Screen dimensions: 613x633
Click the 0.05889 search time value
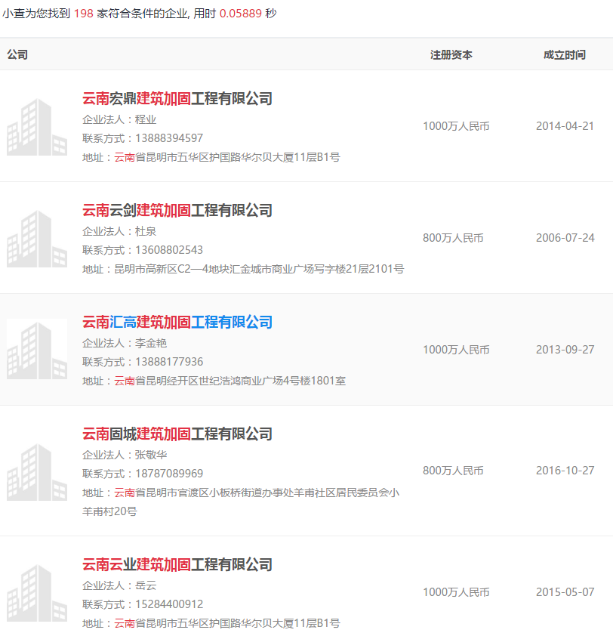point(241,14)
